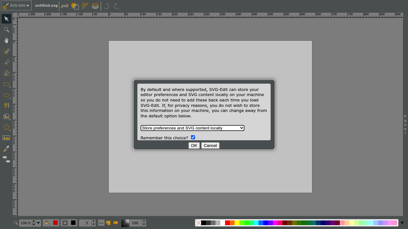Activate the Eyedropper tool
Image resolution: width=408 pixels, height=229 pixels.
coord(6,149)
